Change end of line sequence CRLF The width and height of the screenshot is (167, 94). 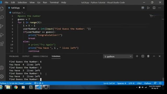(139, 83)
